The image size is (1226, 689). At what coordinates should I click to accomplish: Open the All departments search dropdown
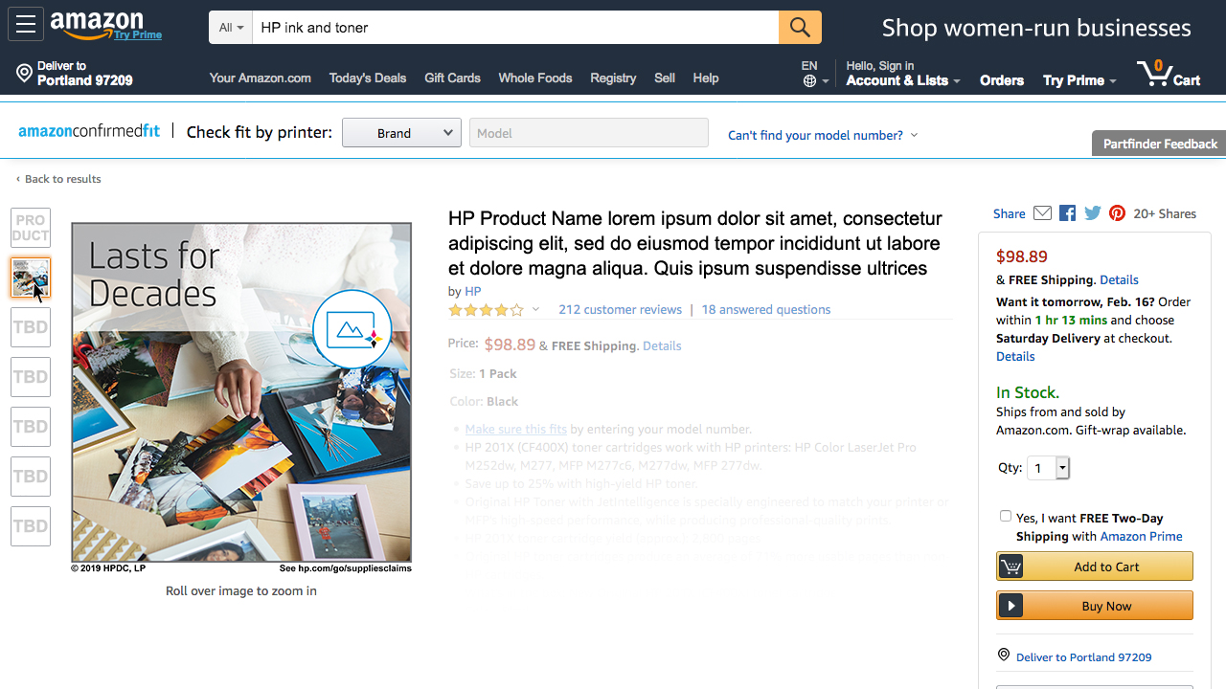(x=231, y=28)
